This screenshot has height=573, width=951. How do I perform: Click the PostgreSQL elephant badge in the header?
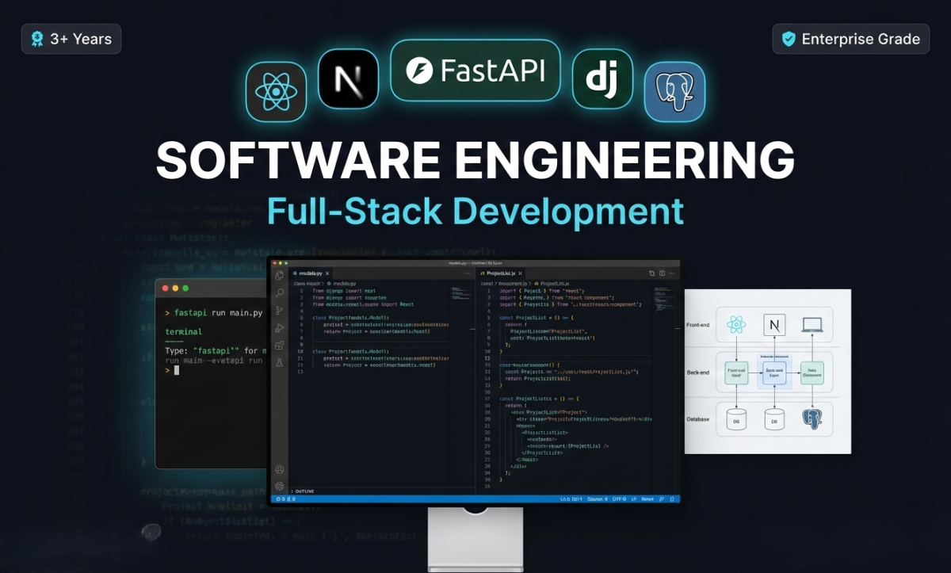674,91
